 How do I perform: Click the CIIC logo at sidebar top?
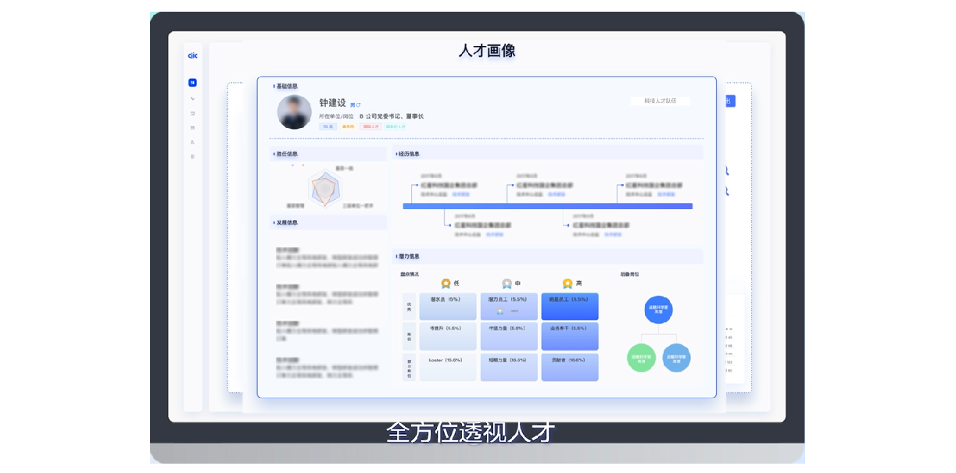192,55
